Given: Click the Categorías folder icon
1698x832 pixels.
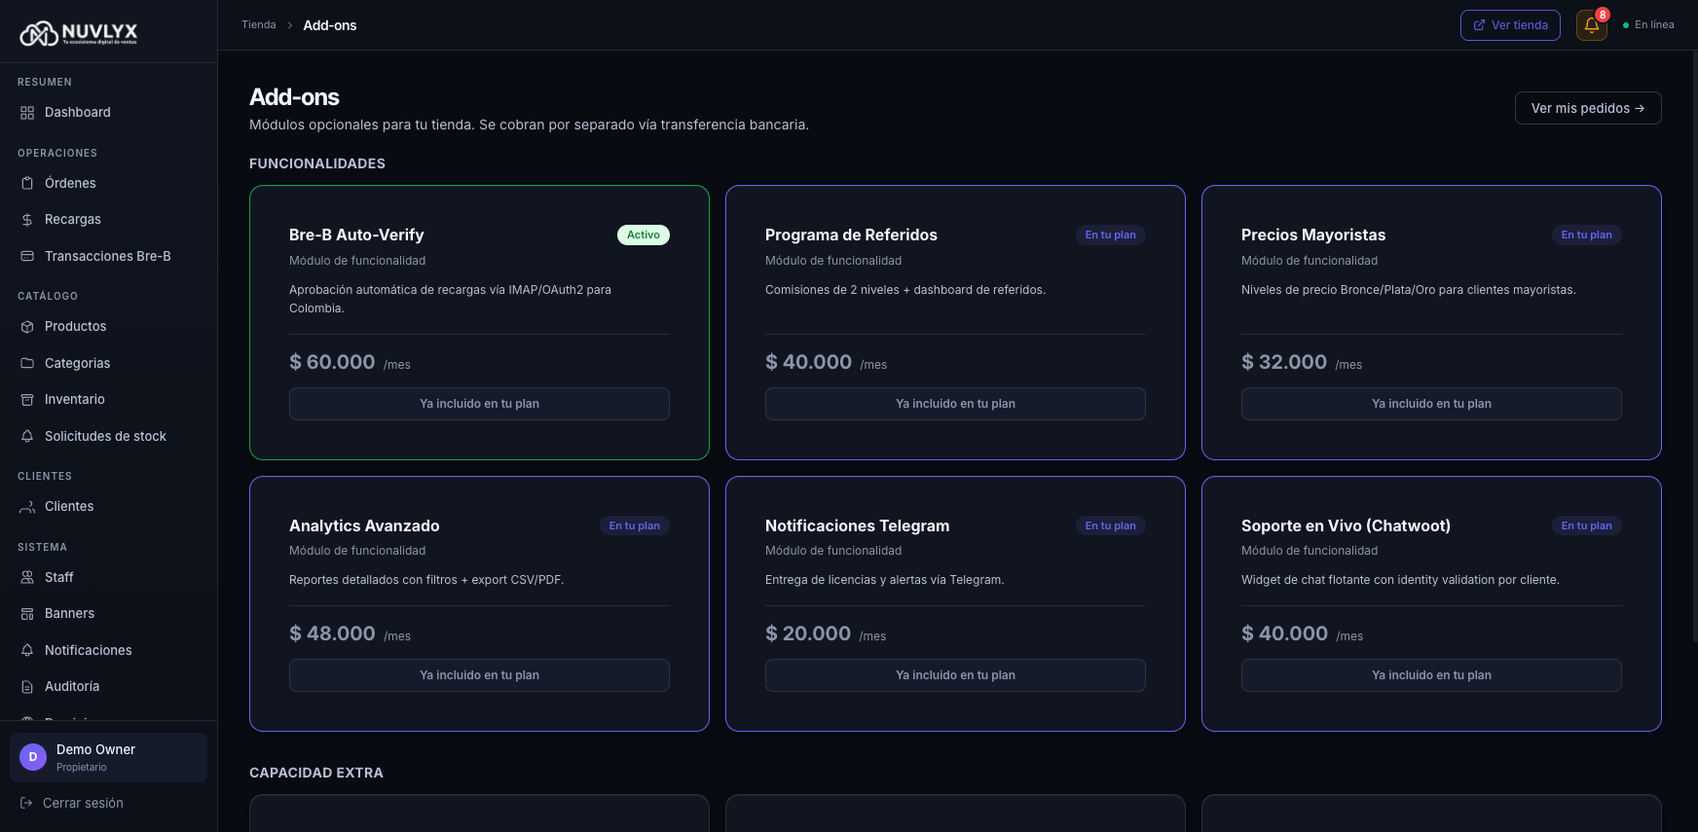Looking at the screenshot, I should pyautogui.click(x=27, y=363).
